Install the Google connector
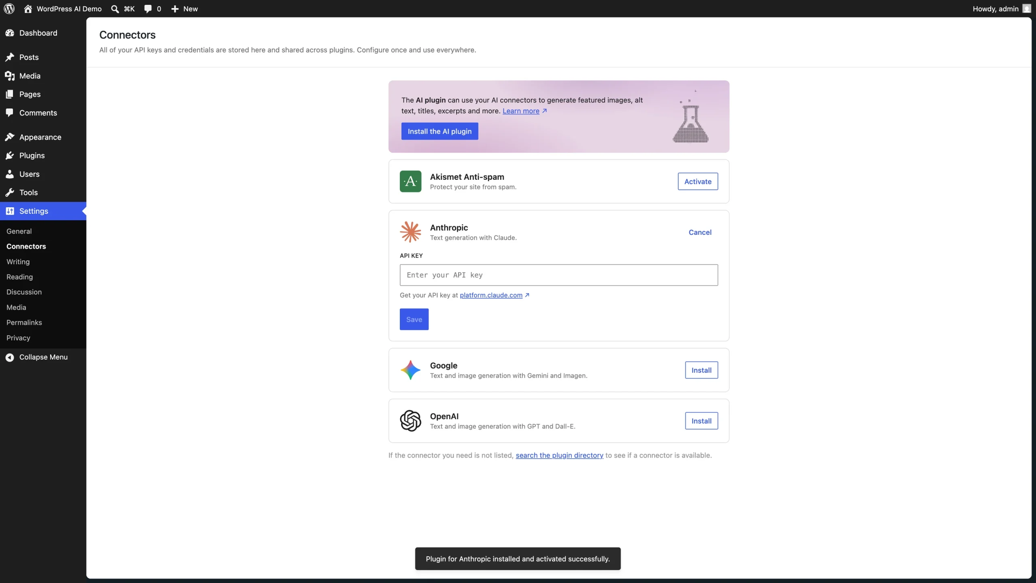Screen dimensions: 1036x583 pyautogui.click(x=701, y=370)
